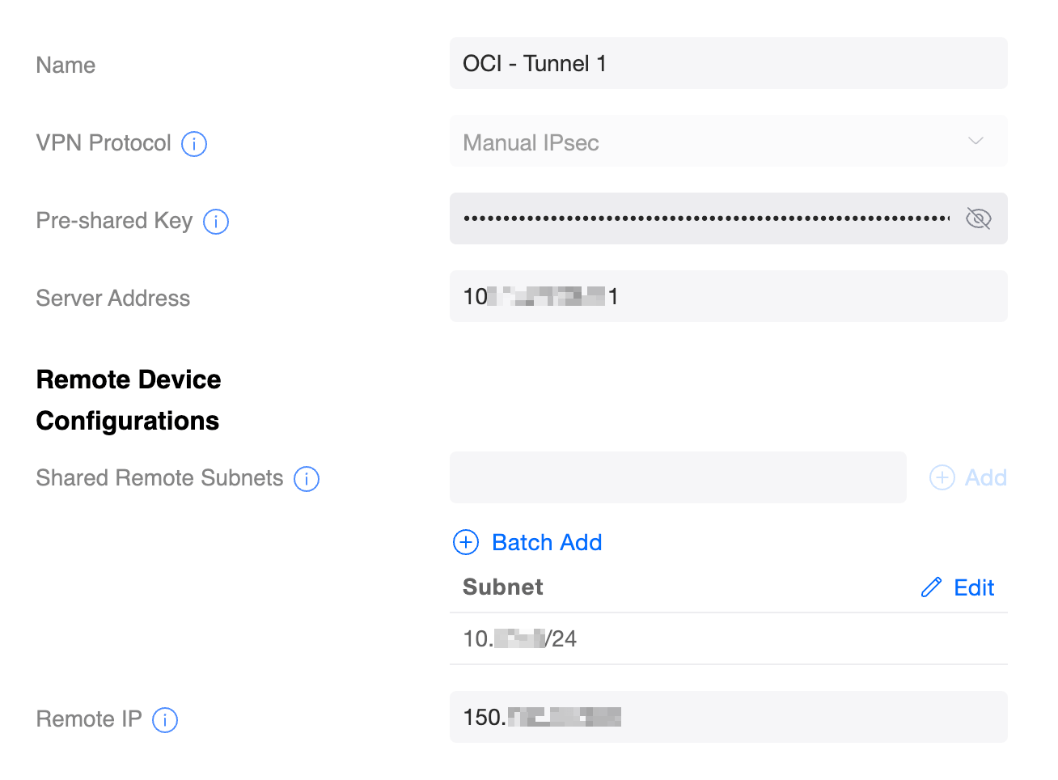Click the Add subnet button label
Image resolution: width=1058 pixels, height=780 pixels.
[986, 477]
